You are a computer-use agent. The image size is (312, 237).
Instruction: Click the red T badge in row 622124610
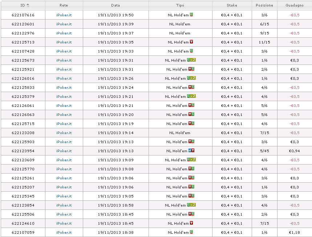pos(191,223)
